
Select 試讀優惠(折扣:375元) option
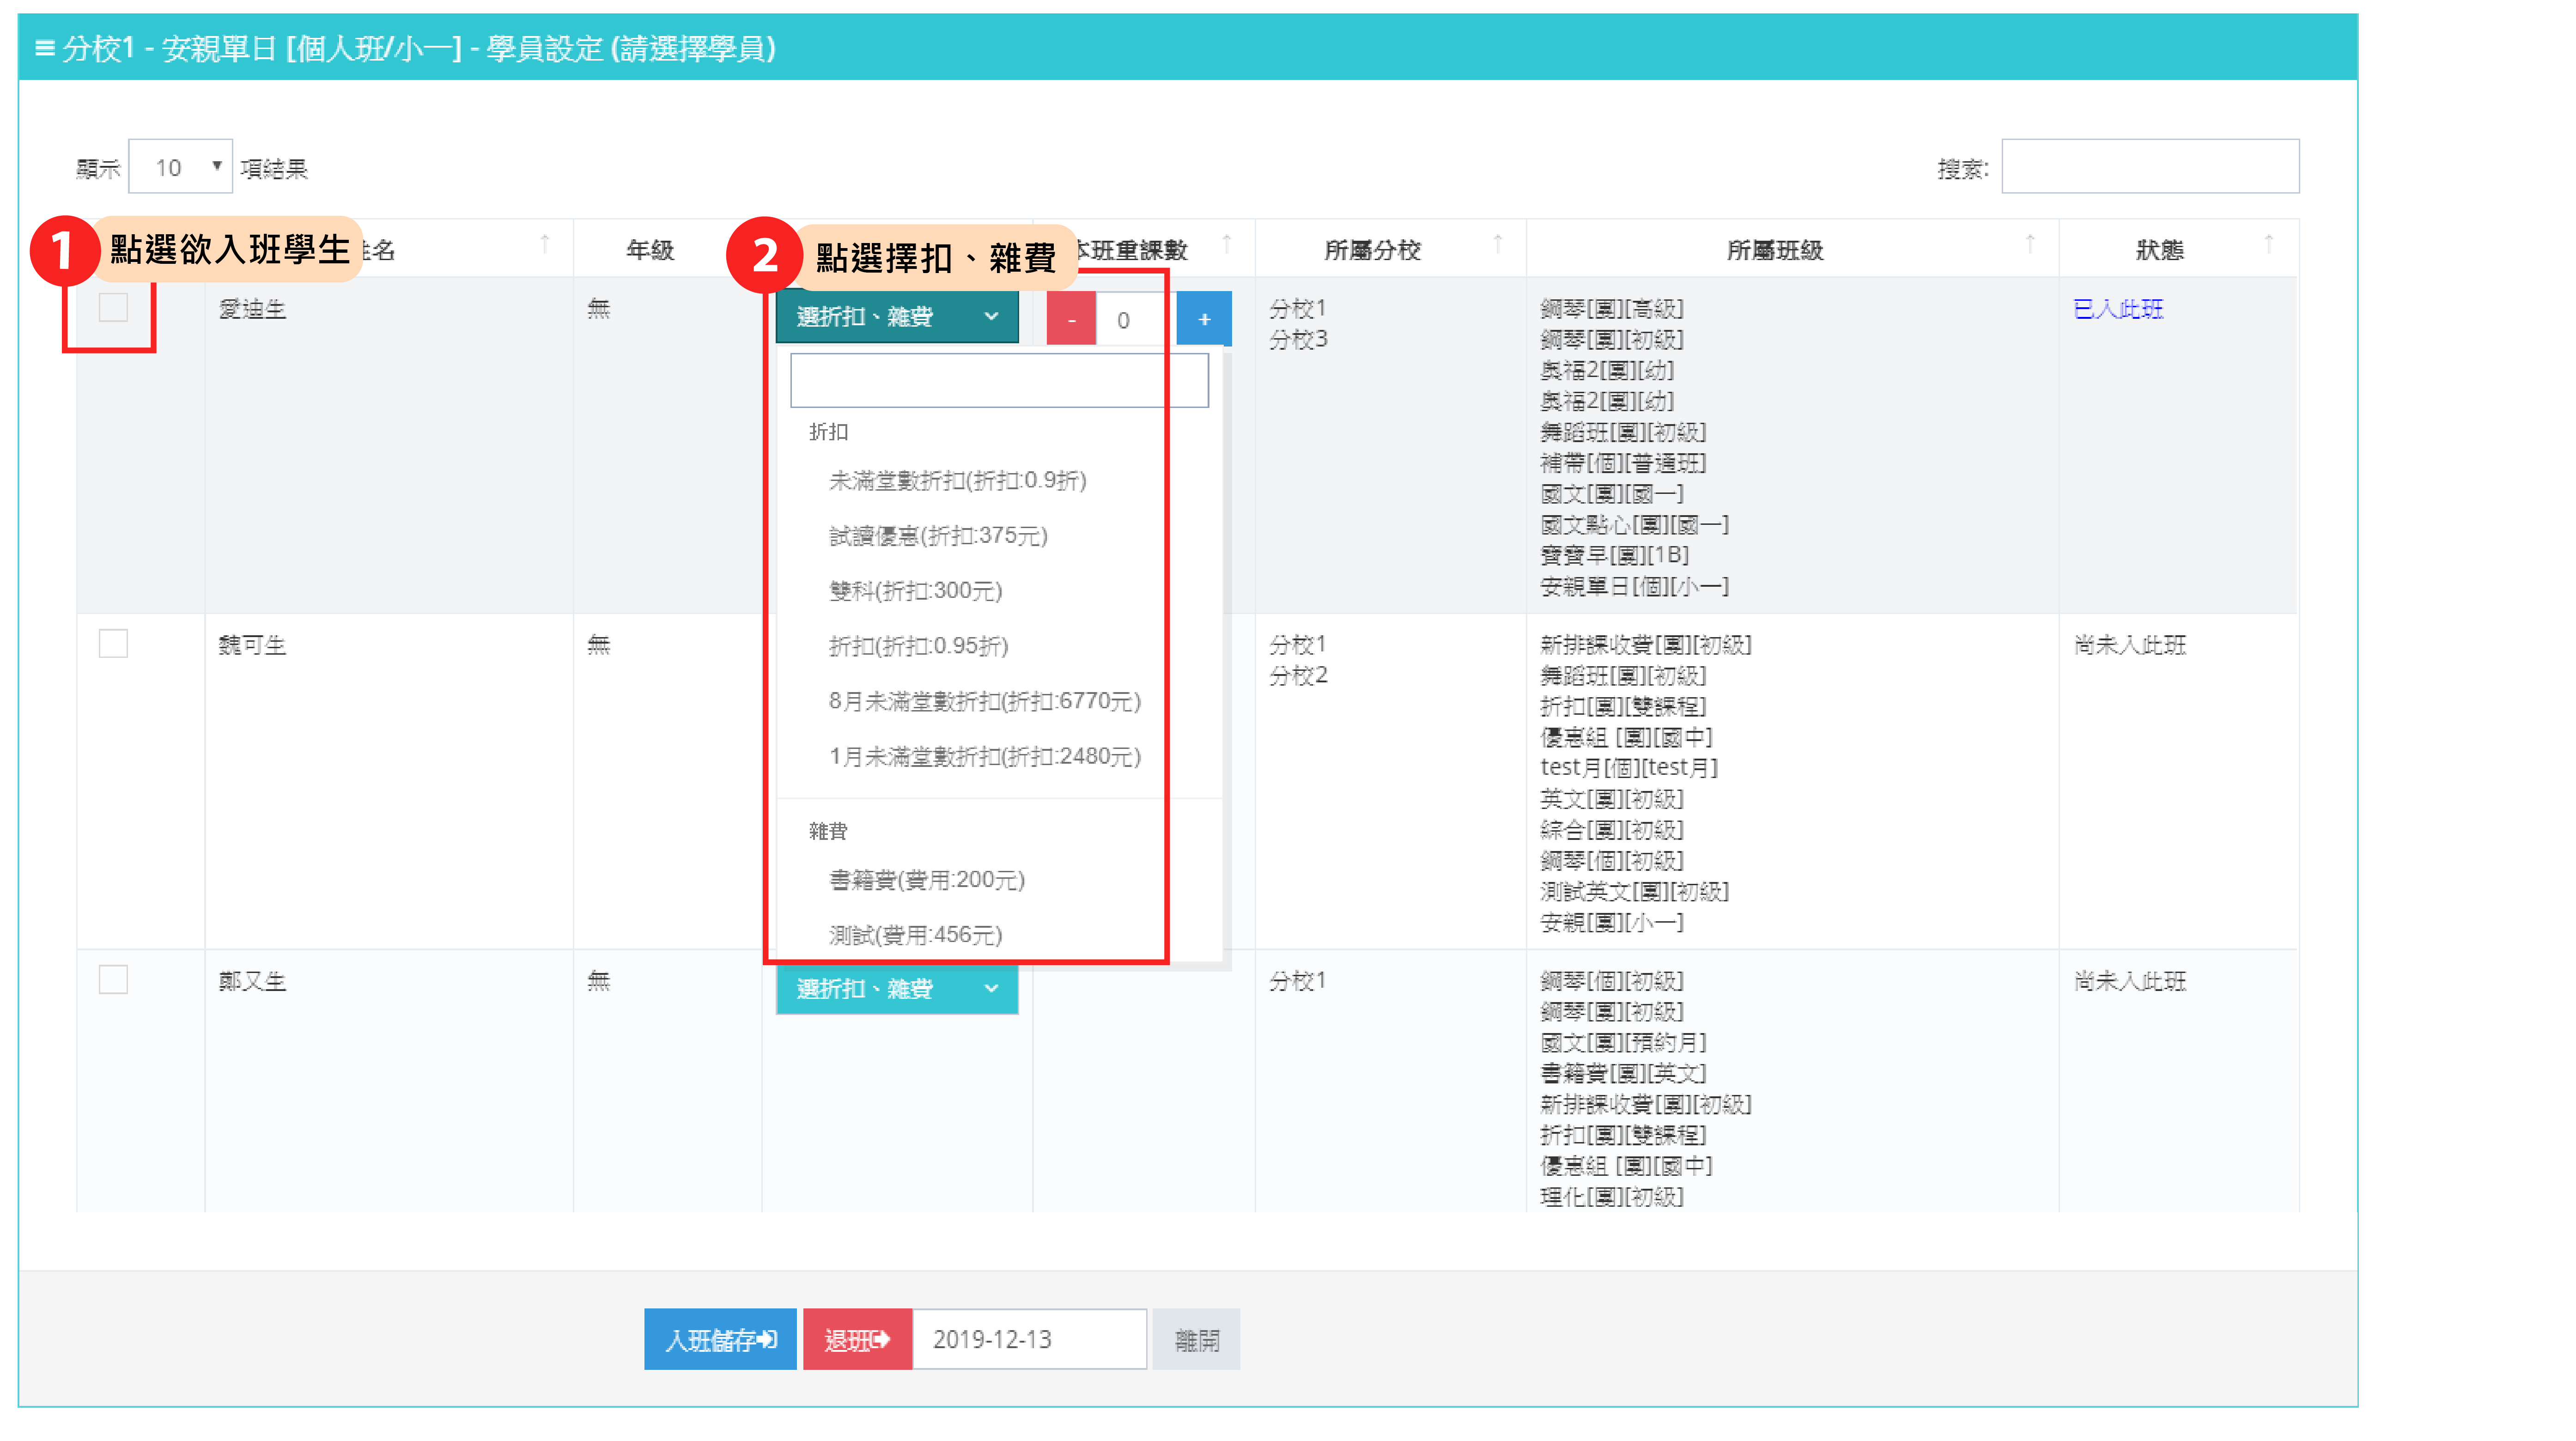tap(937, 536)
